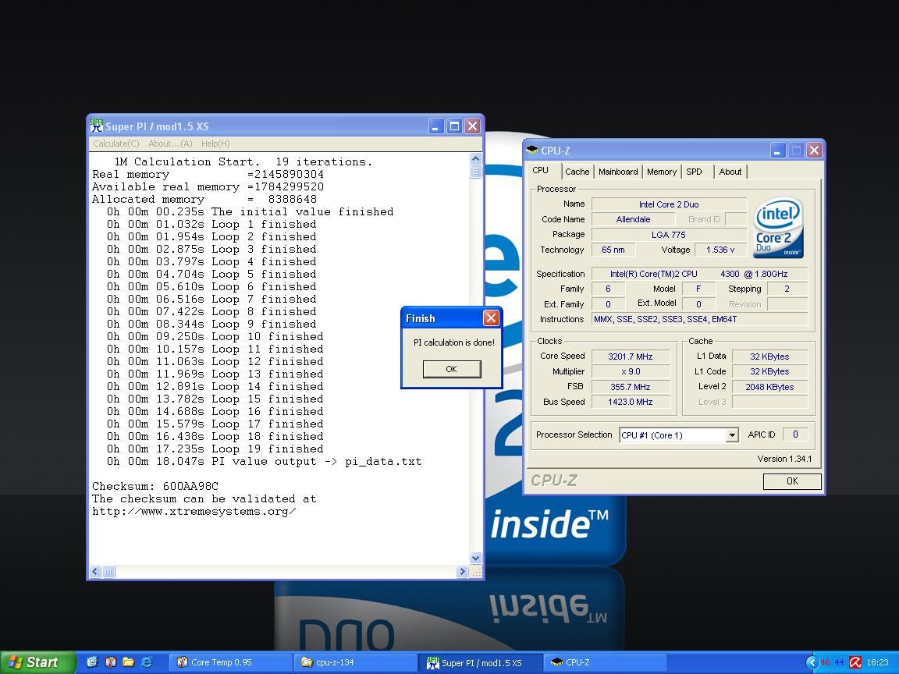Image resolution: width=899 pixels, height=674 pixels.
Task: Click the scroll right arrow in Super PI
Action: (x=462, y=571)
